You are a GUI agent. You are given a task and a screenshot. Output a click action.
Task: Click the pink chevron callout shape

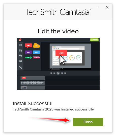(36, 57)
